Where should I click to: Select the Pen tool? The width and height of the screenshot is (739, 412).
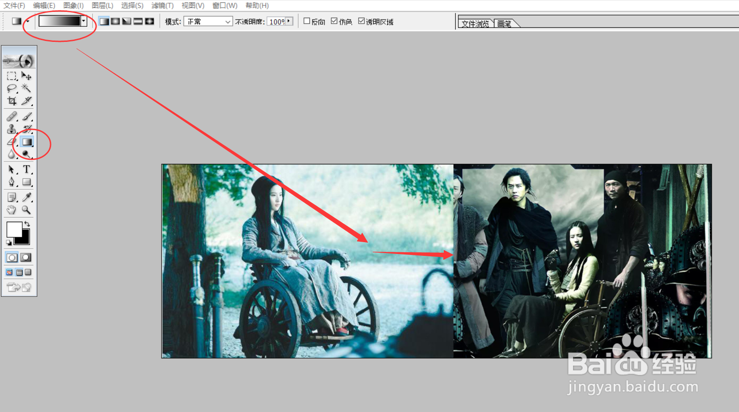[x=12, y=182]
